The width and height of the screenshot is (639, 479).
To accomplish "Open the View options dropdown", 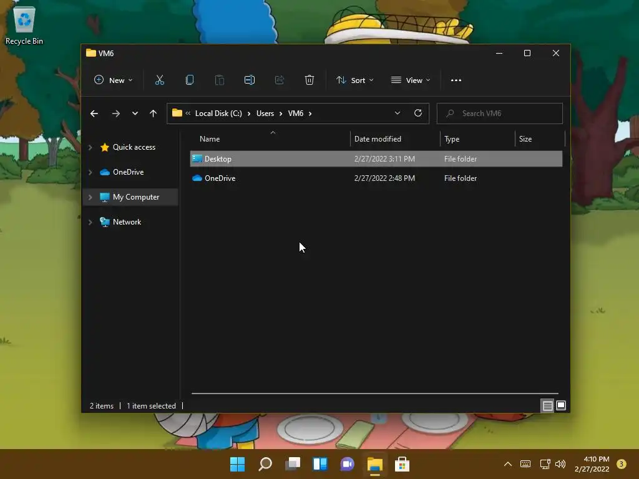I will 411,80.
